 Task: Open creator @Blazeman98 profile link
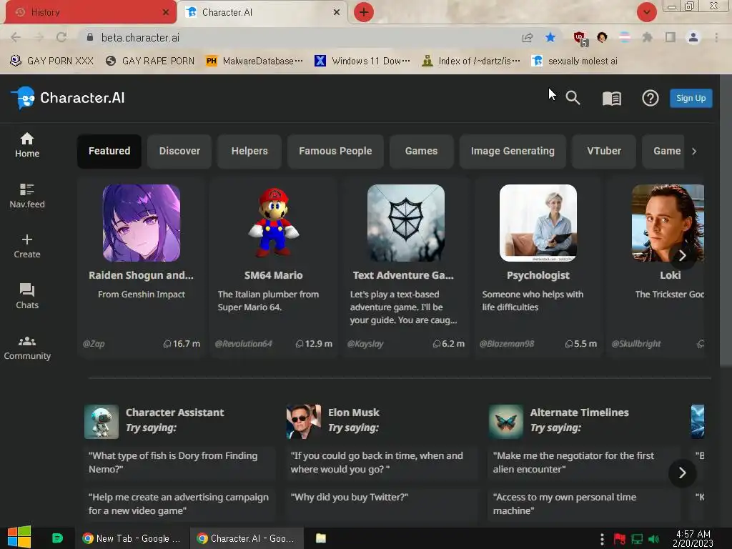tap(507, 344)
